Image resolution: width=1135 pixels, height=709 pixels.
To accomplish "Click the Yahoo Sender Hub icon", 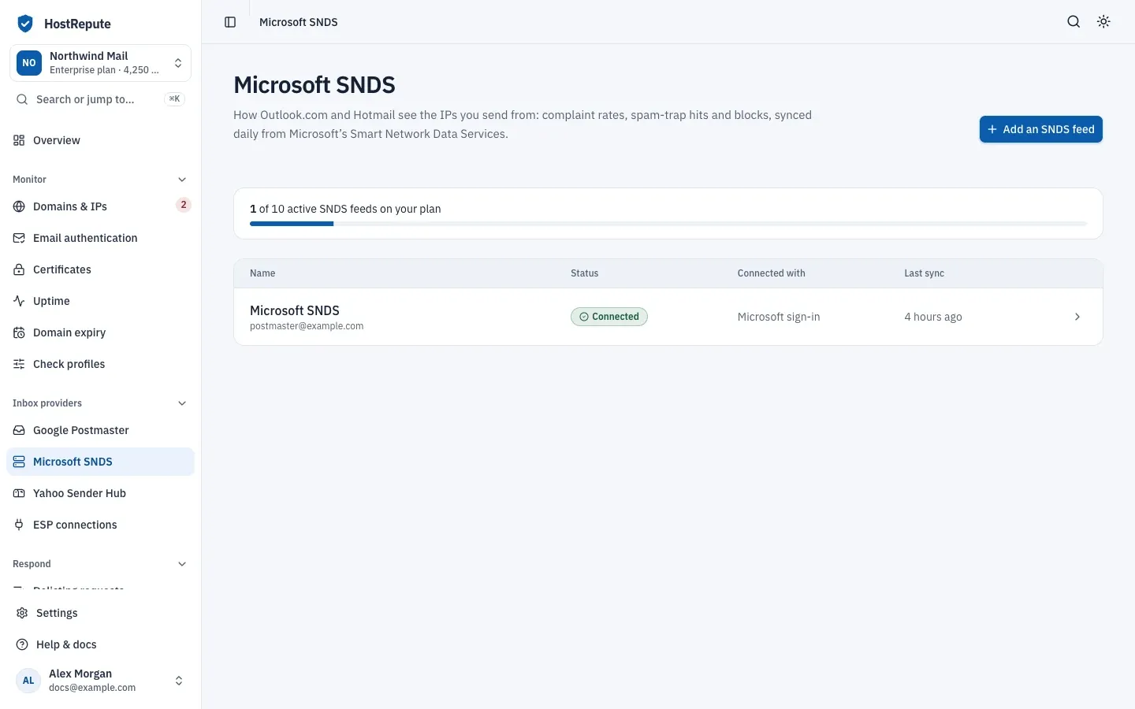I will (x=19, y=493).
